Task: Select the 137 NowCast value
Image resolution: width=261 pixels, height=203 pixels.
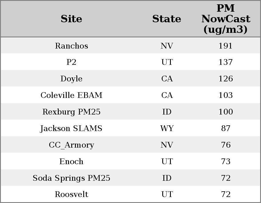Action: point(226,62)
